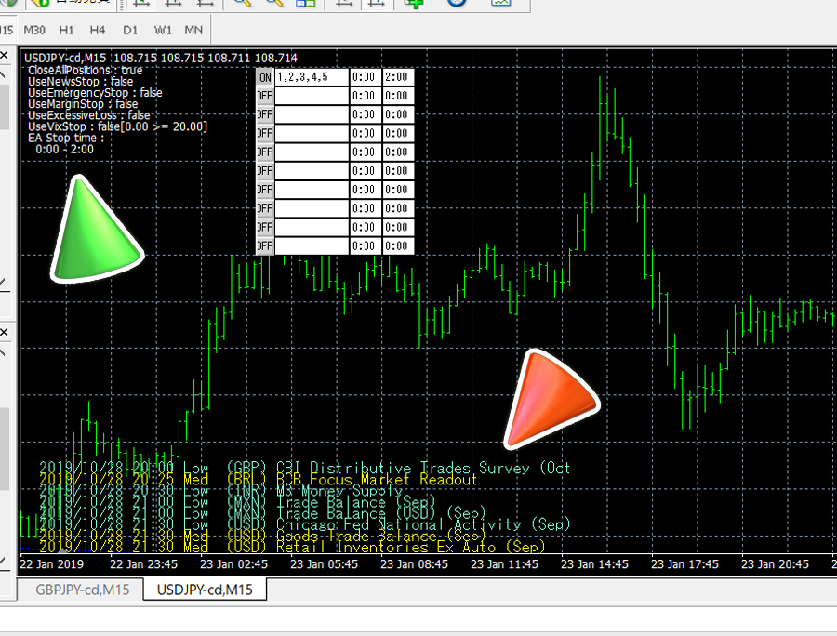The height and width of the screenshot is (636, 837).
Task: Click the Templates icon in the toolbar
Action: pyautogui.click(x=500, y=3)
